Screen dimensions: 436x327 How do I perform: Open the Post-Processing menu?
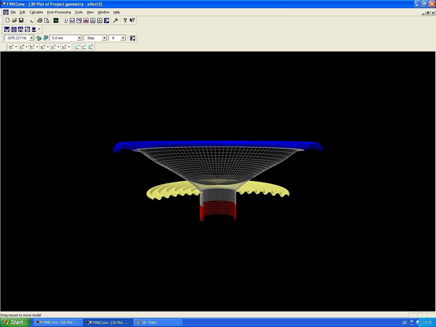click(x=59, y=12)
